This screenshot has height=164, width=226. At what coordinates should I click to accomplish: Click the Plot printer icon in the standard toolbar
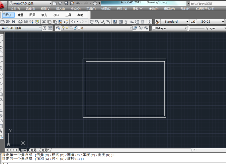(x=20, y=22)
